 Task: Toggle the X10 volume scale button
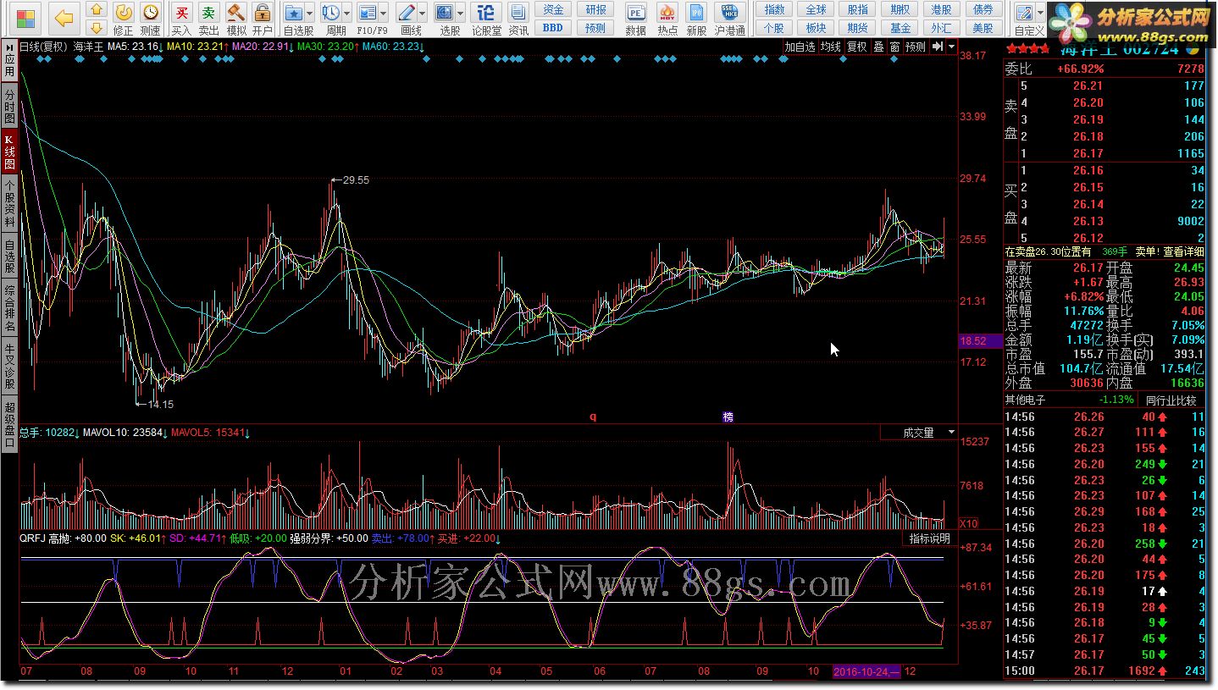[969, 522]
